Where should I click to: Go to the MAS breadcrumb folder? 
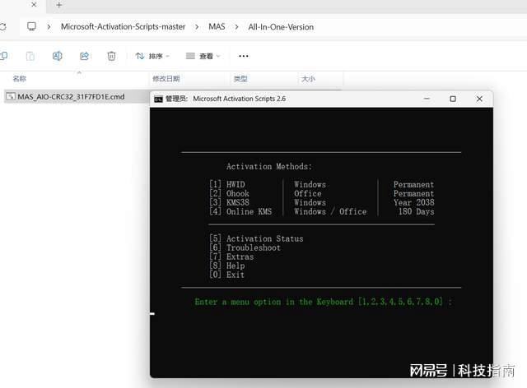tap(217, 27)
